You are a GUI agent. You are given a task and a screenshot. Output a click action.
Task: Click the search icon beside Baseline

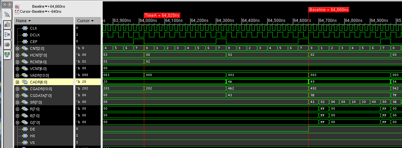coord(17,7)
